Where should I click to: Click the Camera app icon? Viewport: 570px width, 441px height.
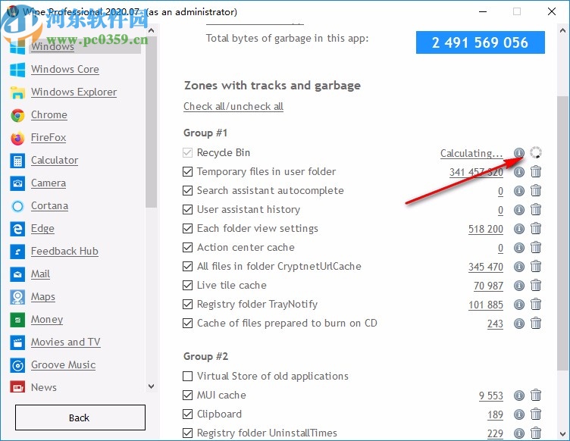pos(17,183)
